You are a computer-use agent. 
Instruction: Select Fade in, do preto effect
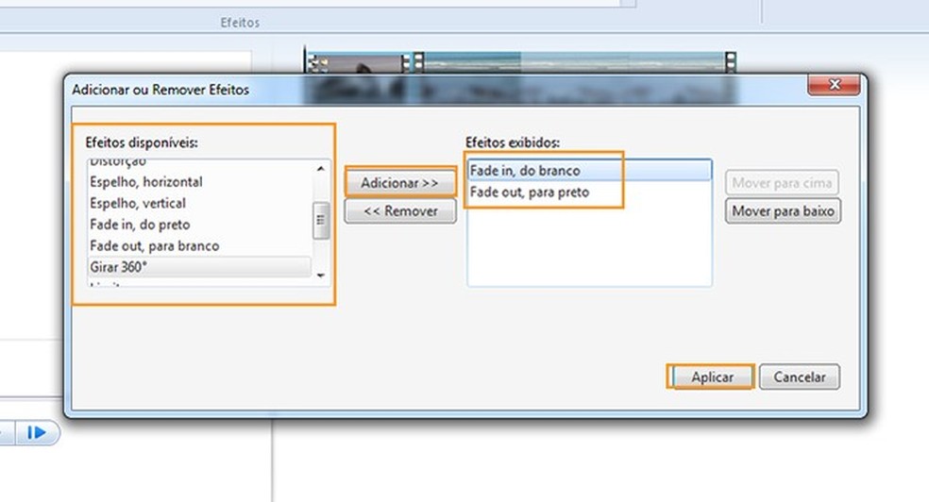pyautogui.click(x=199, y=225)
